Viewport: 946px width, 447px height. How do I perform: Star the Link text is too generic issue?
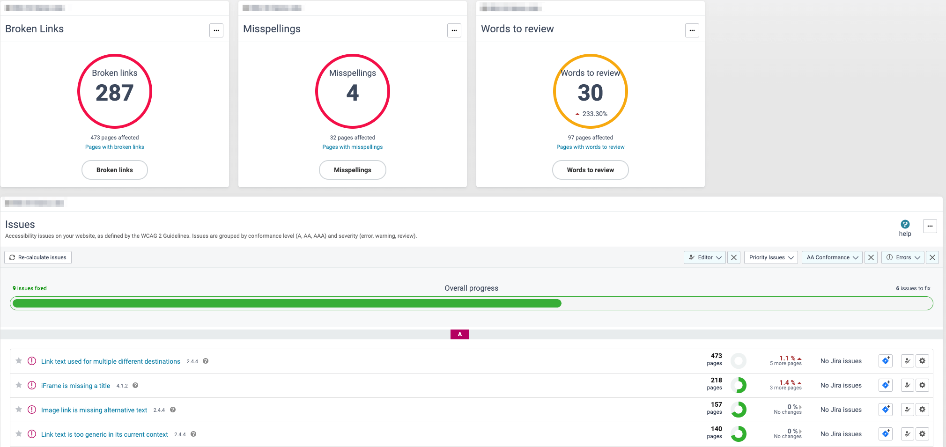tap(19, 434)
